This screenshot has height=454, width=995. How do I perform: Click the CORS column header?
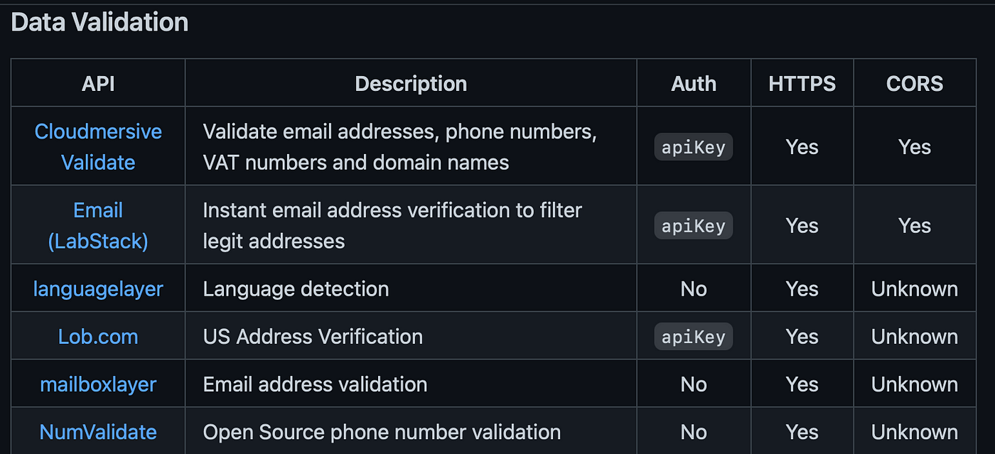(x=915, y=84)
